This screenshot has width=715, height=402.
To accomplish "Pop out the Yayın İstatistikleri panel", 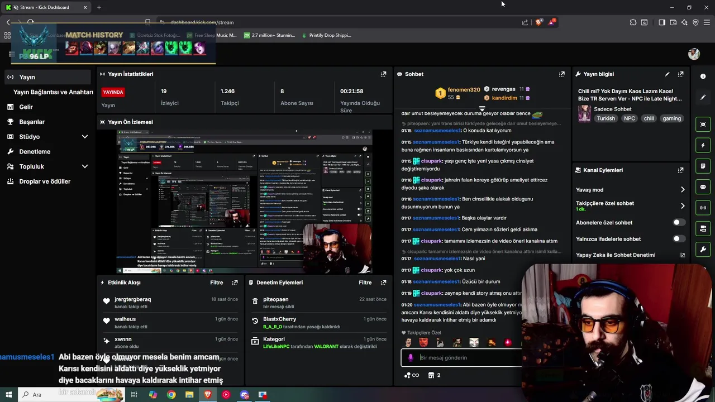I will 383,74.
